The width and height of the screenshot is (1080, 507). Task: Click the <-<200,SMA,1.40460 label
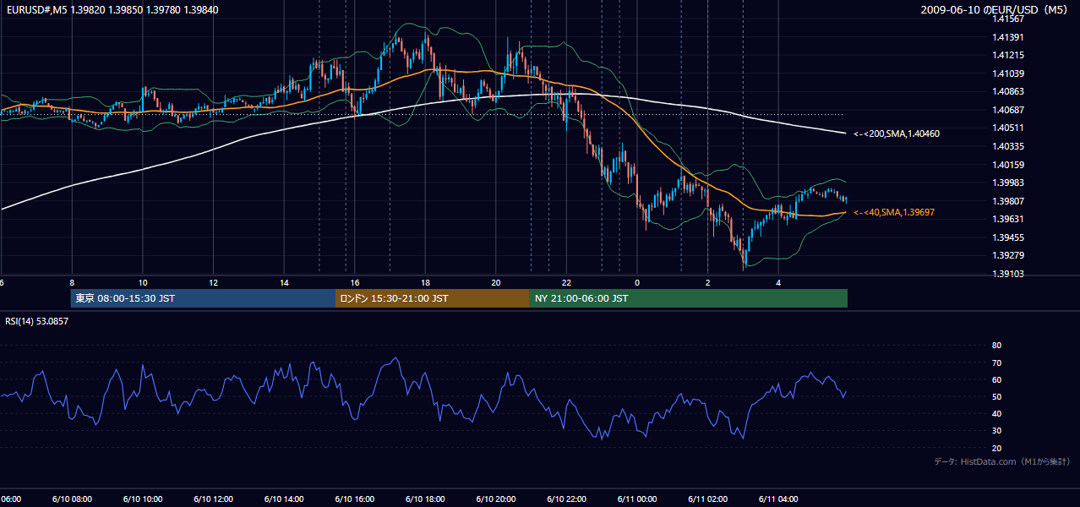click(x=896, y=134)
